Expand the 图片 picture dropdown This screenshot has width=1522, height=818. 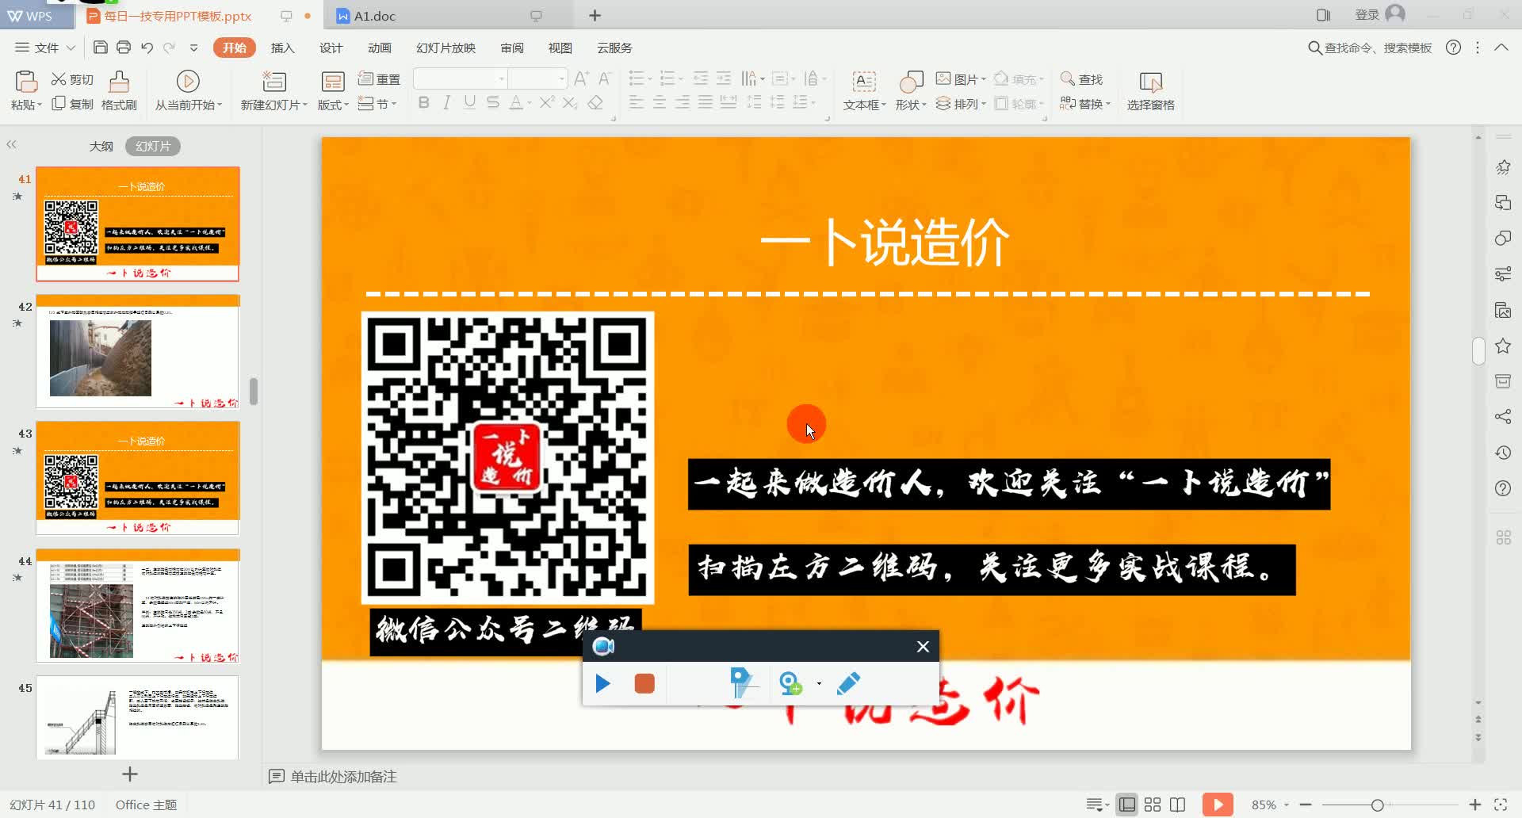(984, 79)
